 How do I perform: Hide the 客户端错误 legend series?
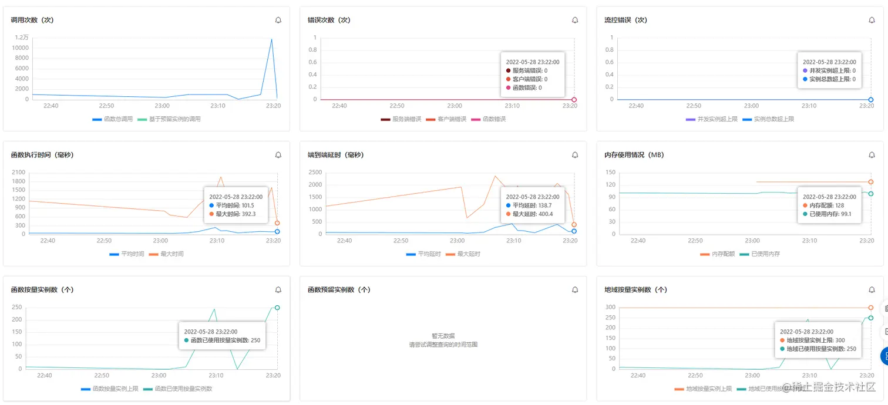(x=446, y=119)
